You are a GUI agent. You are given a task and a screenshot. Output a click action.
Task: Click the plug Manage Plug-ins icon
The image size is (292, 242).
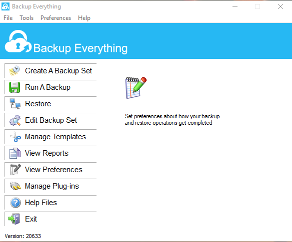[15, 186]
